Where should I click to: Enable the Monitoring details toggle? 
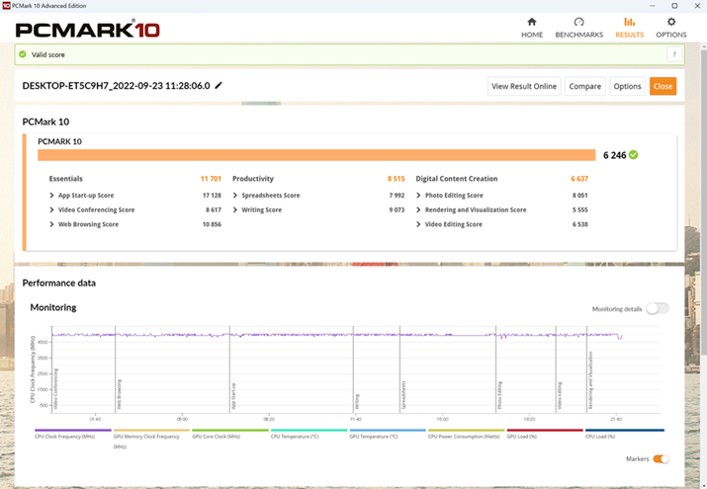point(657,308)
